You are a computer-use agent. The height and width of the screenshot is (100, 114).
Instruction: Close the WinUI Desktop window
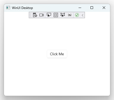pos(104,8)
